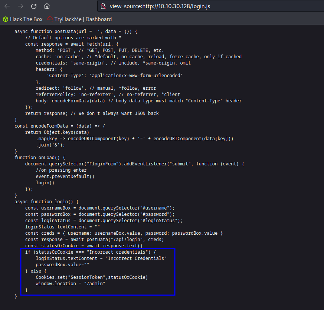Click the "const passwordBox" line

pyautogui.click(x=100, y=214)
